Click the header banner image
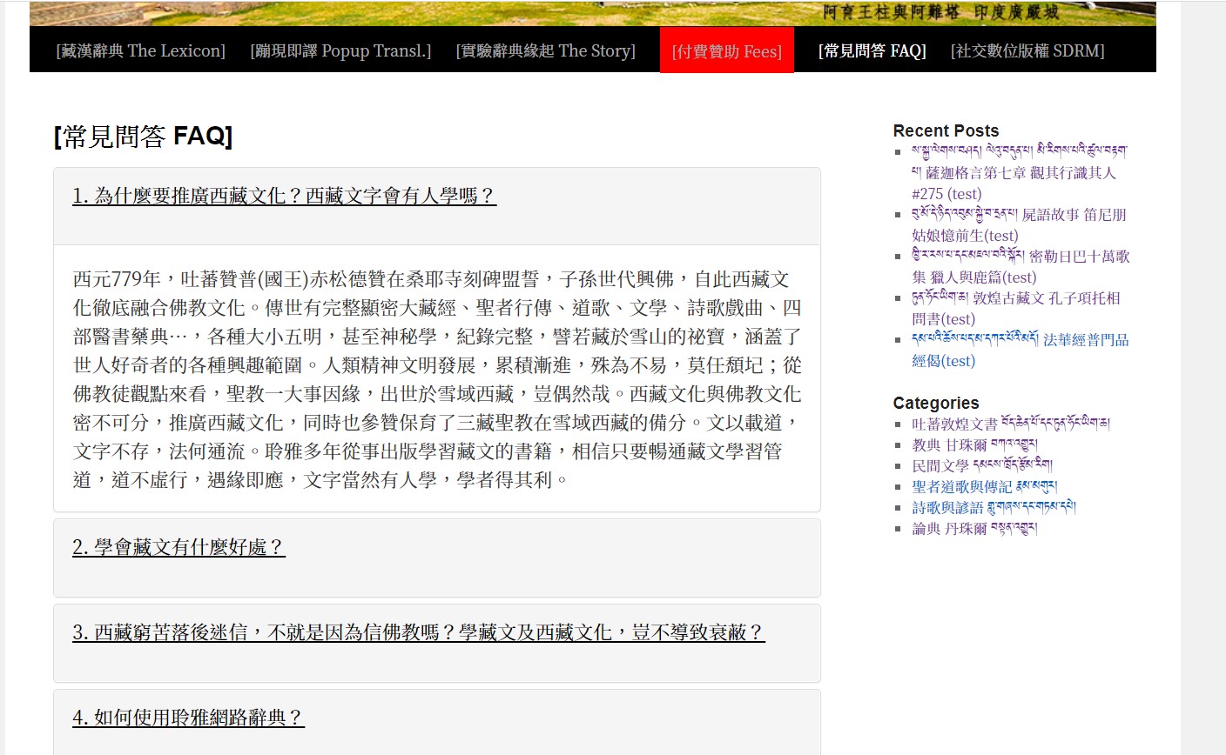The width and height of the screenshot is (1226, 755). [592, 13]
